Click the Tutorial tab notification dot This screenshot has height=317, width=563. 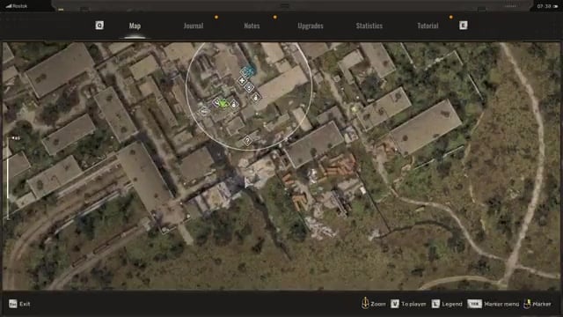pos(451,17)
